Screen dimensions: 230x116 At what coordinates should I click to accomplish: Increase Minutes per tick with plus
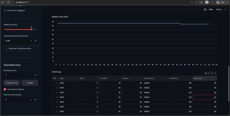click(35, 75)
